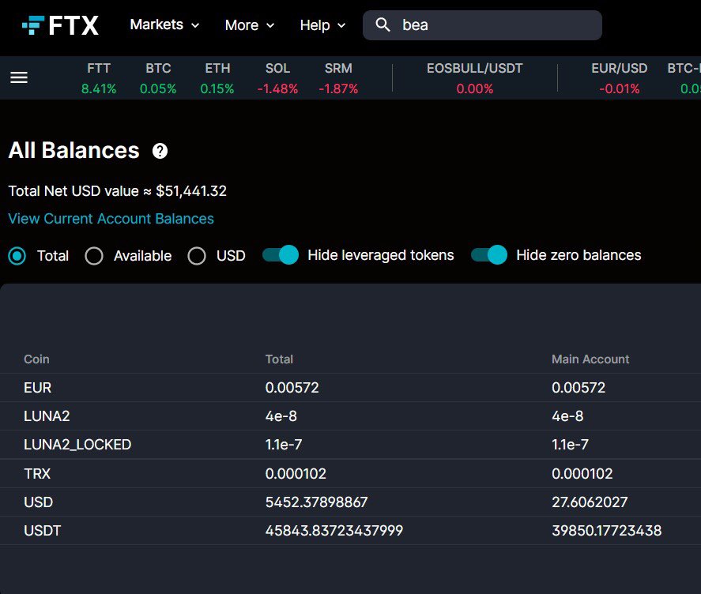
Task: Click the search field containing 'bea'
Action: pyautogui.click(x=482, y=25)
